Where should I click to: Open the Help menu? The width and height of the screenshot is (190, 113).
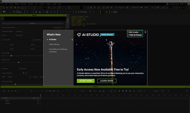coord(59,4)
